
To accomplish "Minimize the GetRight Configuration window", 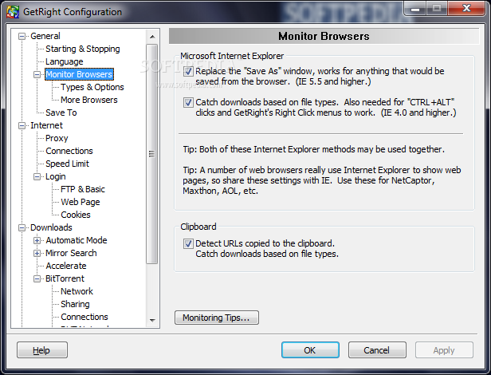I will 415,9.
